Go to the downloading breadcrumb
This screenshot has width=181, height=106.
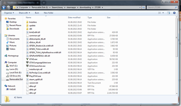85,7
